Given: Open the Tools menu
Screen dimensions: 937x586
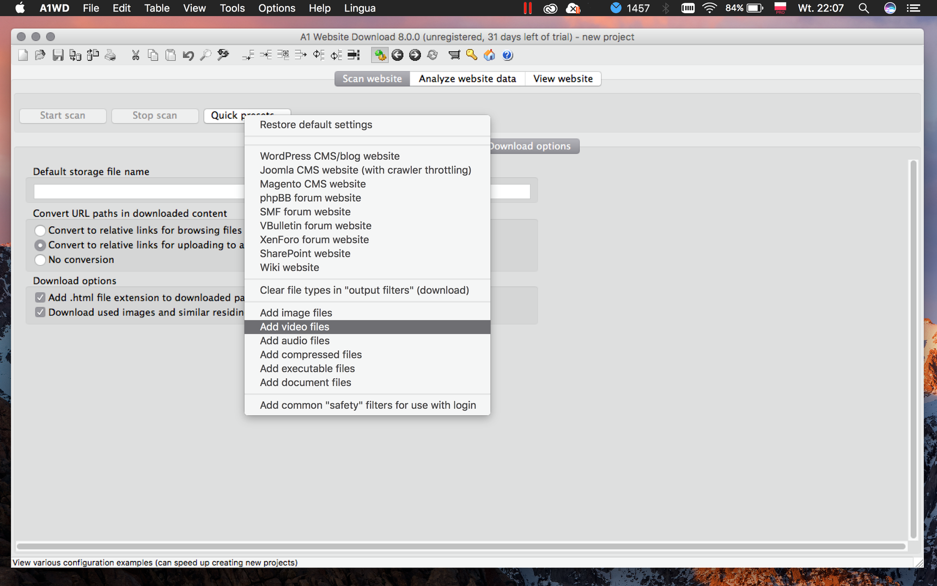Looking at the screenshot, I should (x=232, y=8).
